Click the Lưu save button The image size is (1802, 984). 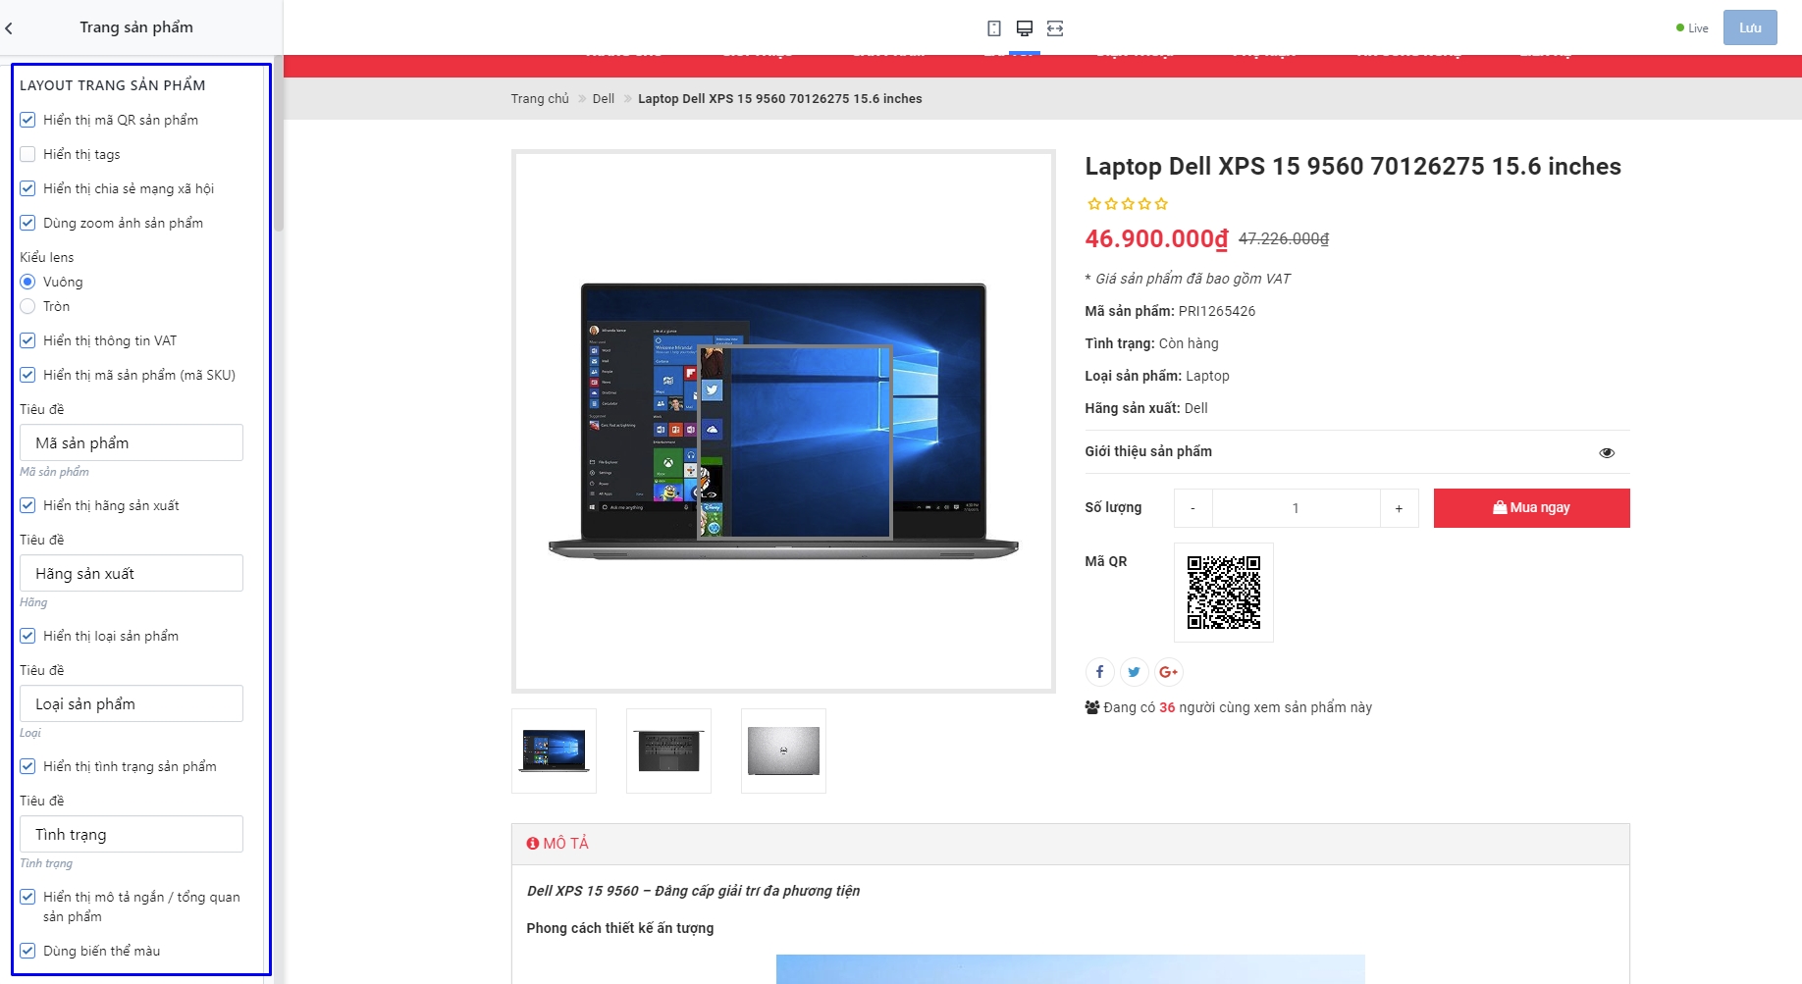[x=1750, y=27]
